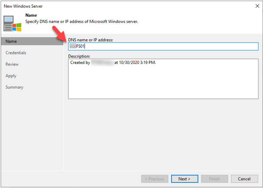Focus the DNS name or IP address field
Viewport: 263px width, 188px height.
click(x=163, y=46)
